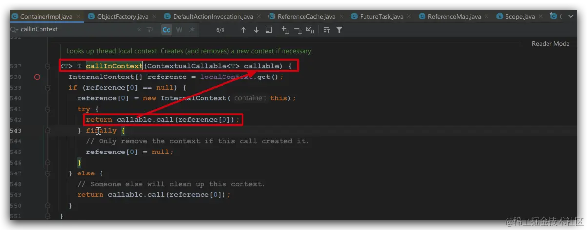Click 'try {' on line 541
Screen dimensions: 587x230
[x=88, y=109]
